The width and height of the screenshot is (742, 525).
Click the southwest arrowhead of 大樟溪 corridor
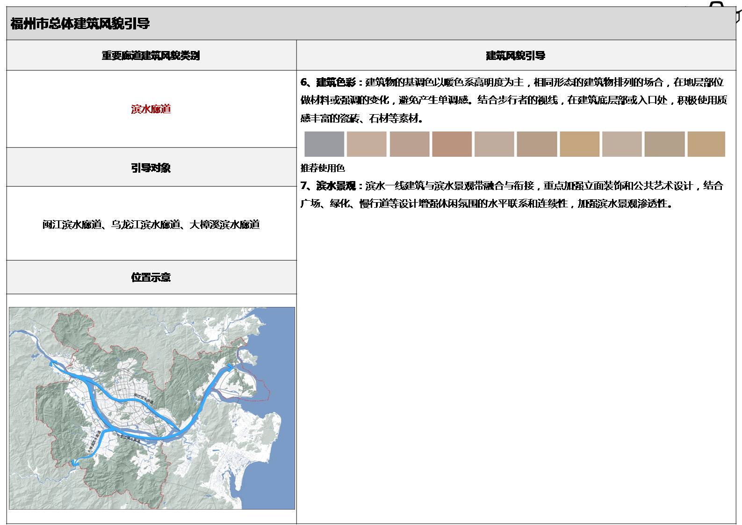(x=73, y=463)
